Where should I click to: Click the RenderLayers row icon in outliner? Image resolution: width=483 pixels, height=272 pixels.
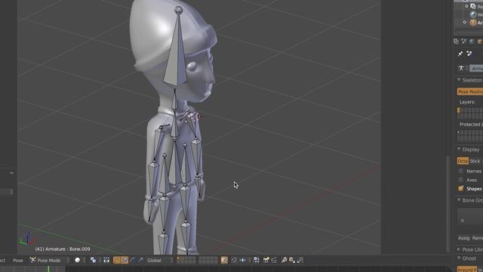pyautogui.click(x=473, y=6)
